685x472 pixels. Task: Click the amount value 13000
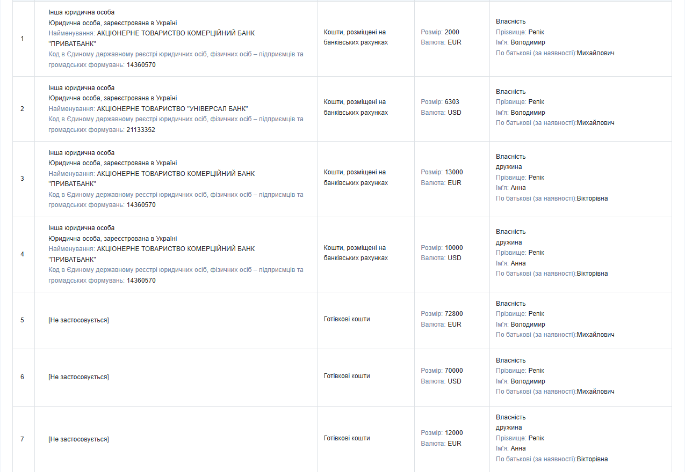tap(453, 172)
